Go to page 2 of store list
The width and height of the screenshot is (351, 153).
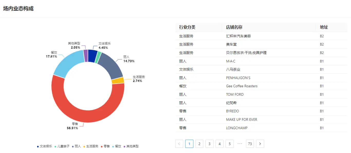(199, 144)
